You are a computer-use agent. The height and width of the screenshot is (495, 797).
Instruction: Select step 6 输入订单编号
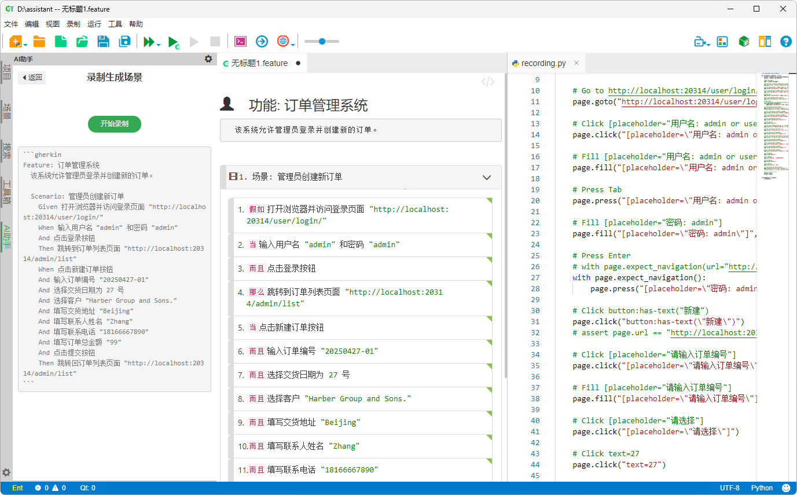click(360, 351)
